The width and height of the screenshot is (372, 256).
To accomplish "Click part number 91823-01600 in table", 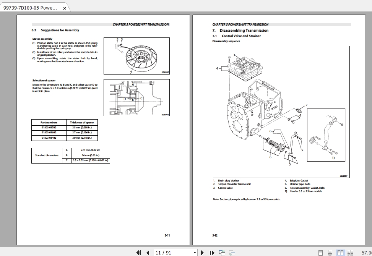I will point(49,133).
